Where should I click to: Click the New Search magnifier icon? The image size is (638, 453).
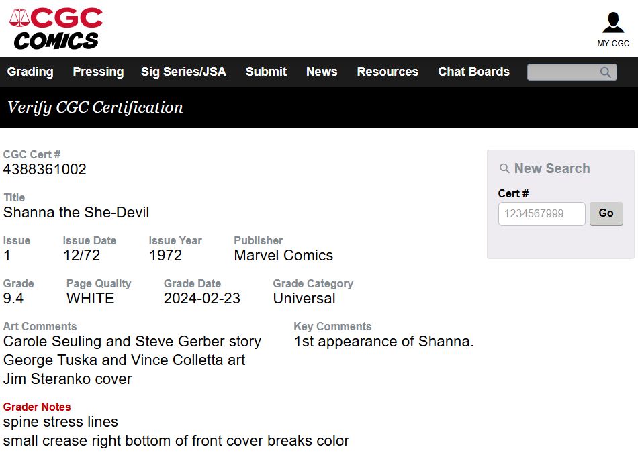pyautogui.click(x=505, y=169)
